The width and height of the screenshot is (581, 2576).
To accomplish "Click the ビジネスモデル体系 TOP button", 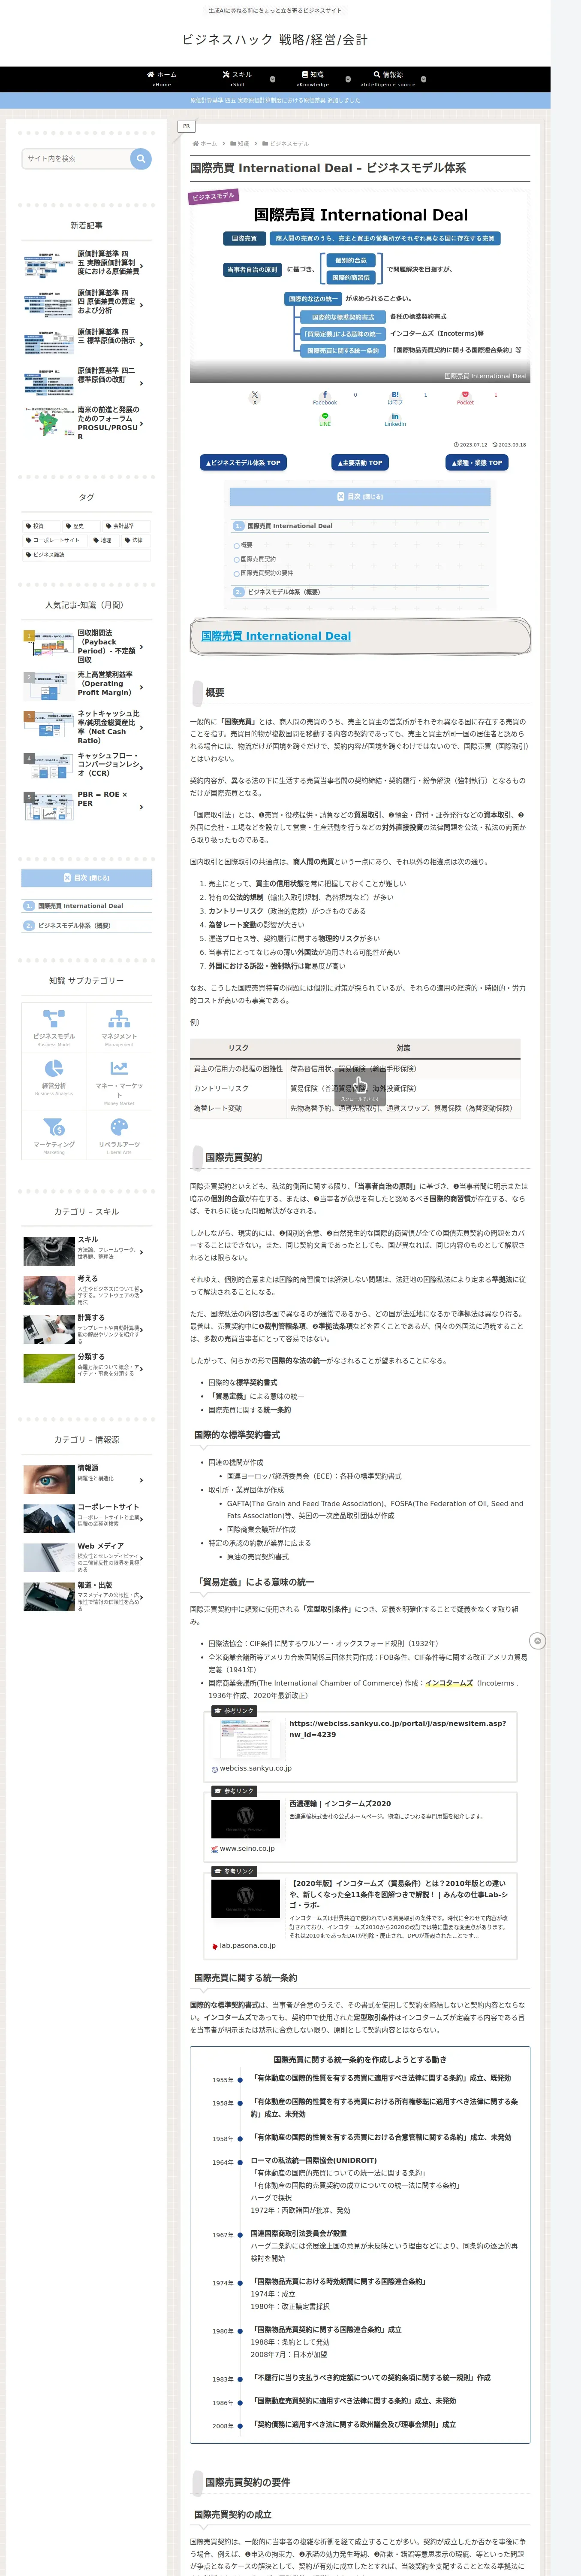I will pos(243,463).
